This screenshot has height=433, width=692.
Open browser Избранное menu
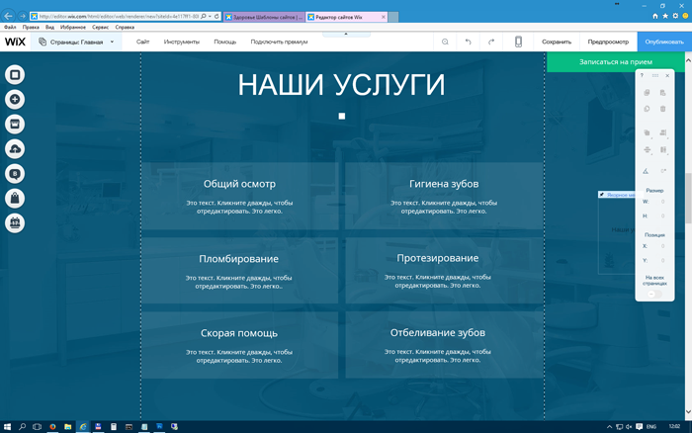(x=73, y=27)
